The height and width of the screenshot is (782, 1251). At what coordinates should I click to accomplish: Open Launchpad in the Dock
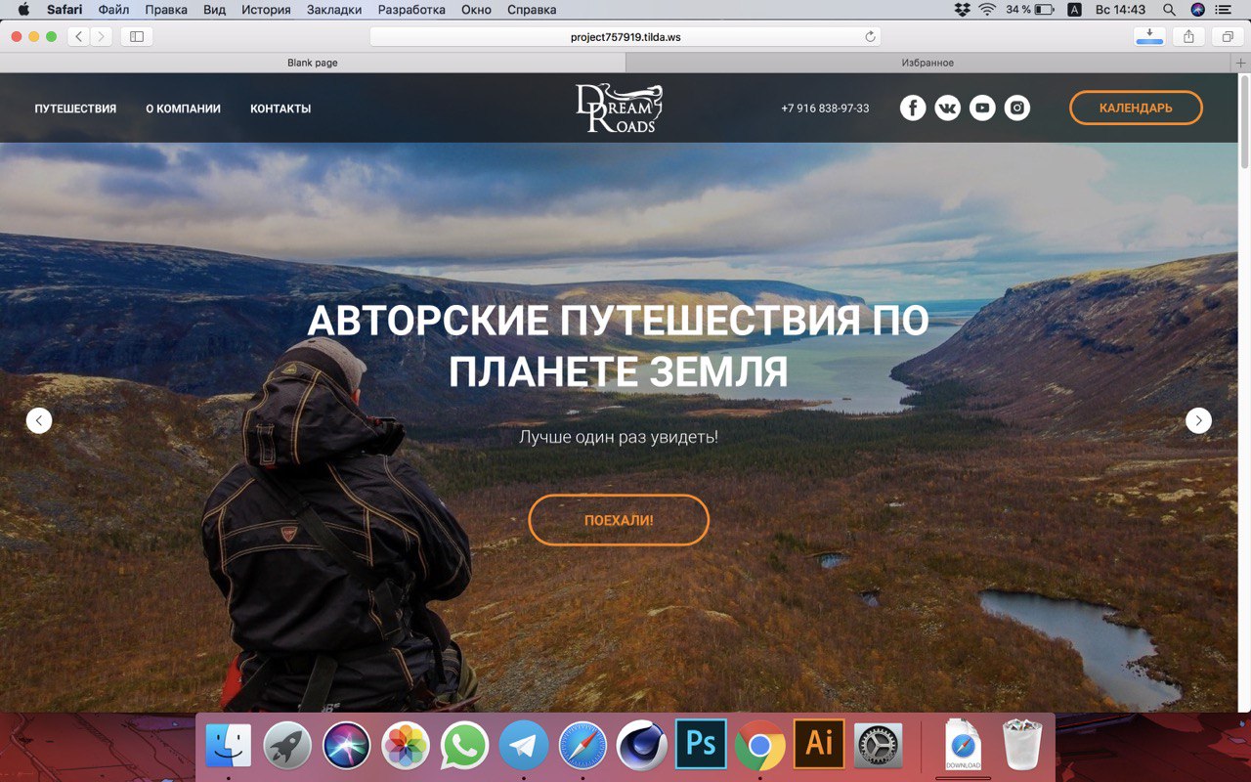(287, 746)
